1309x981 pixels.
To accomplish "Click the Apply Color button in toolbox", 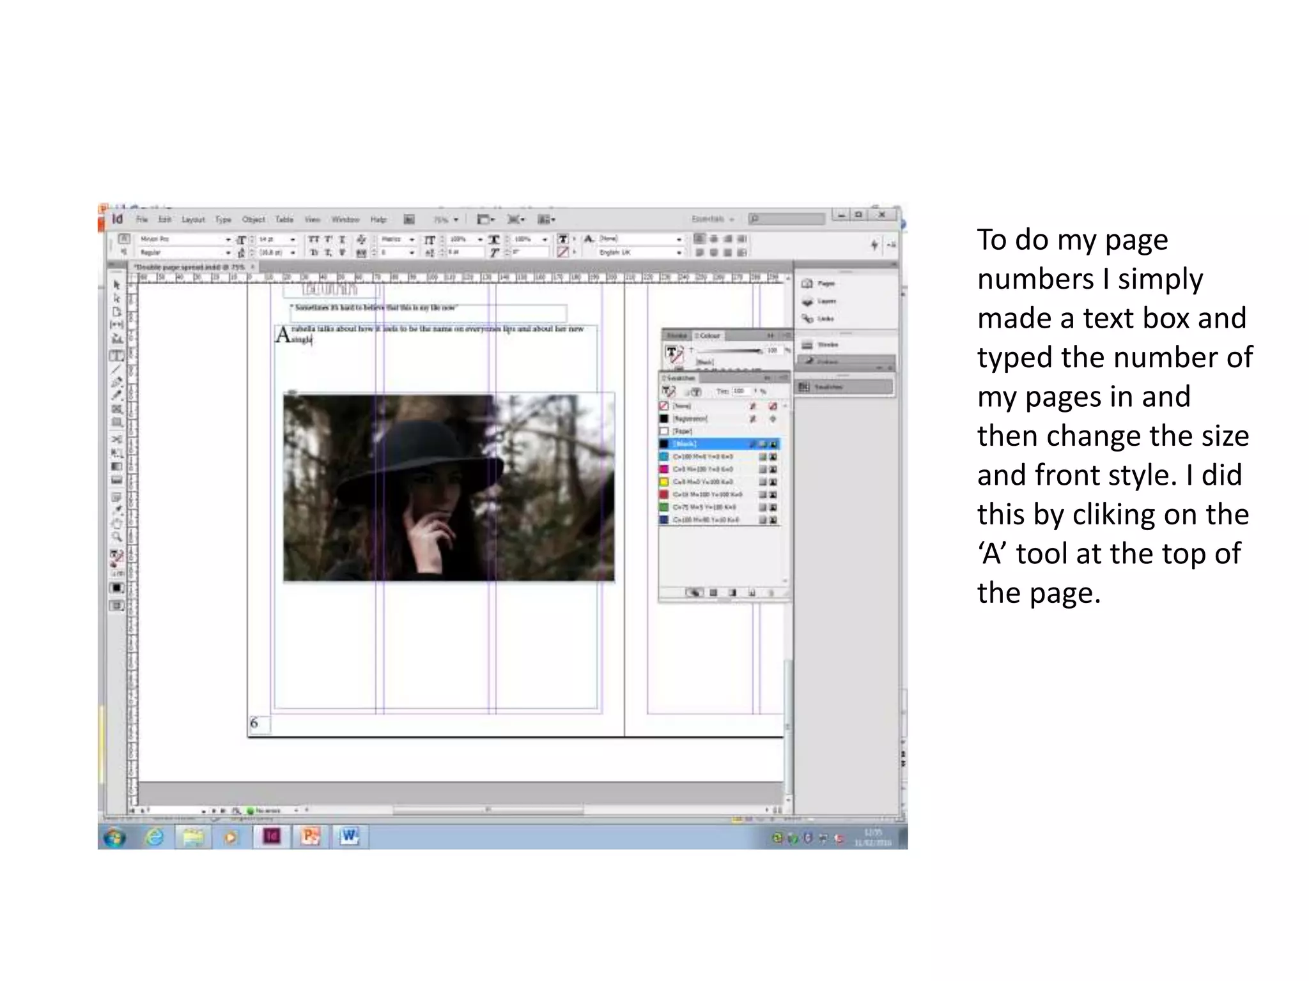I will 116,588.
